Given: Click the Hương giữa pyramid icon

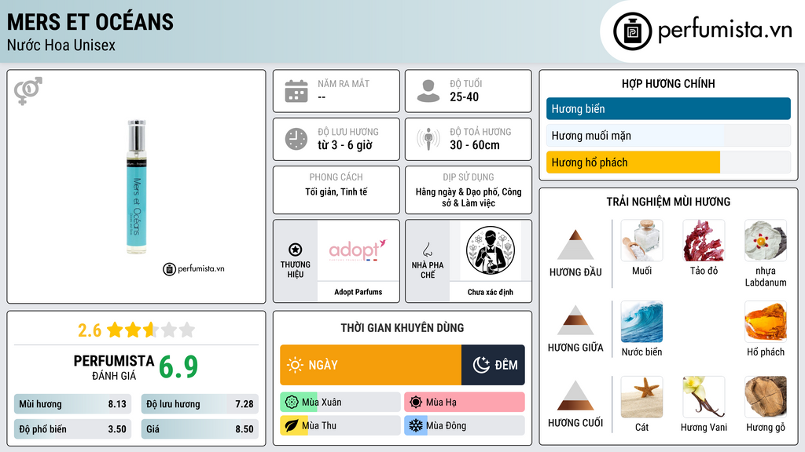Looking at the screenshot, I should [x=575, y=320].
